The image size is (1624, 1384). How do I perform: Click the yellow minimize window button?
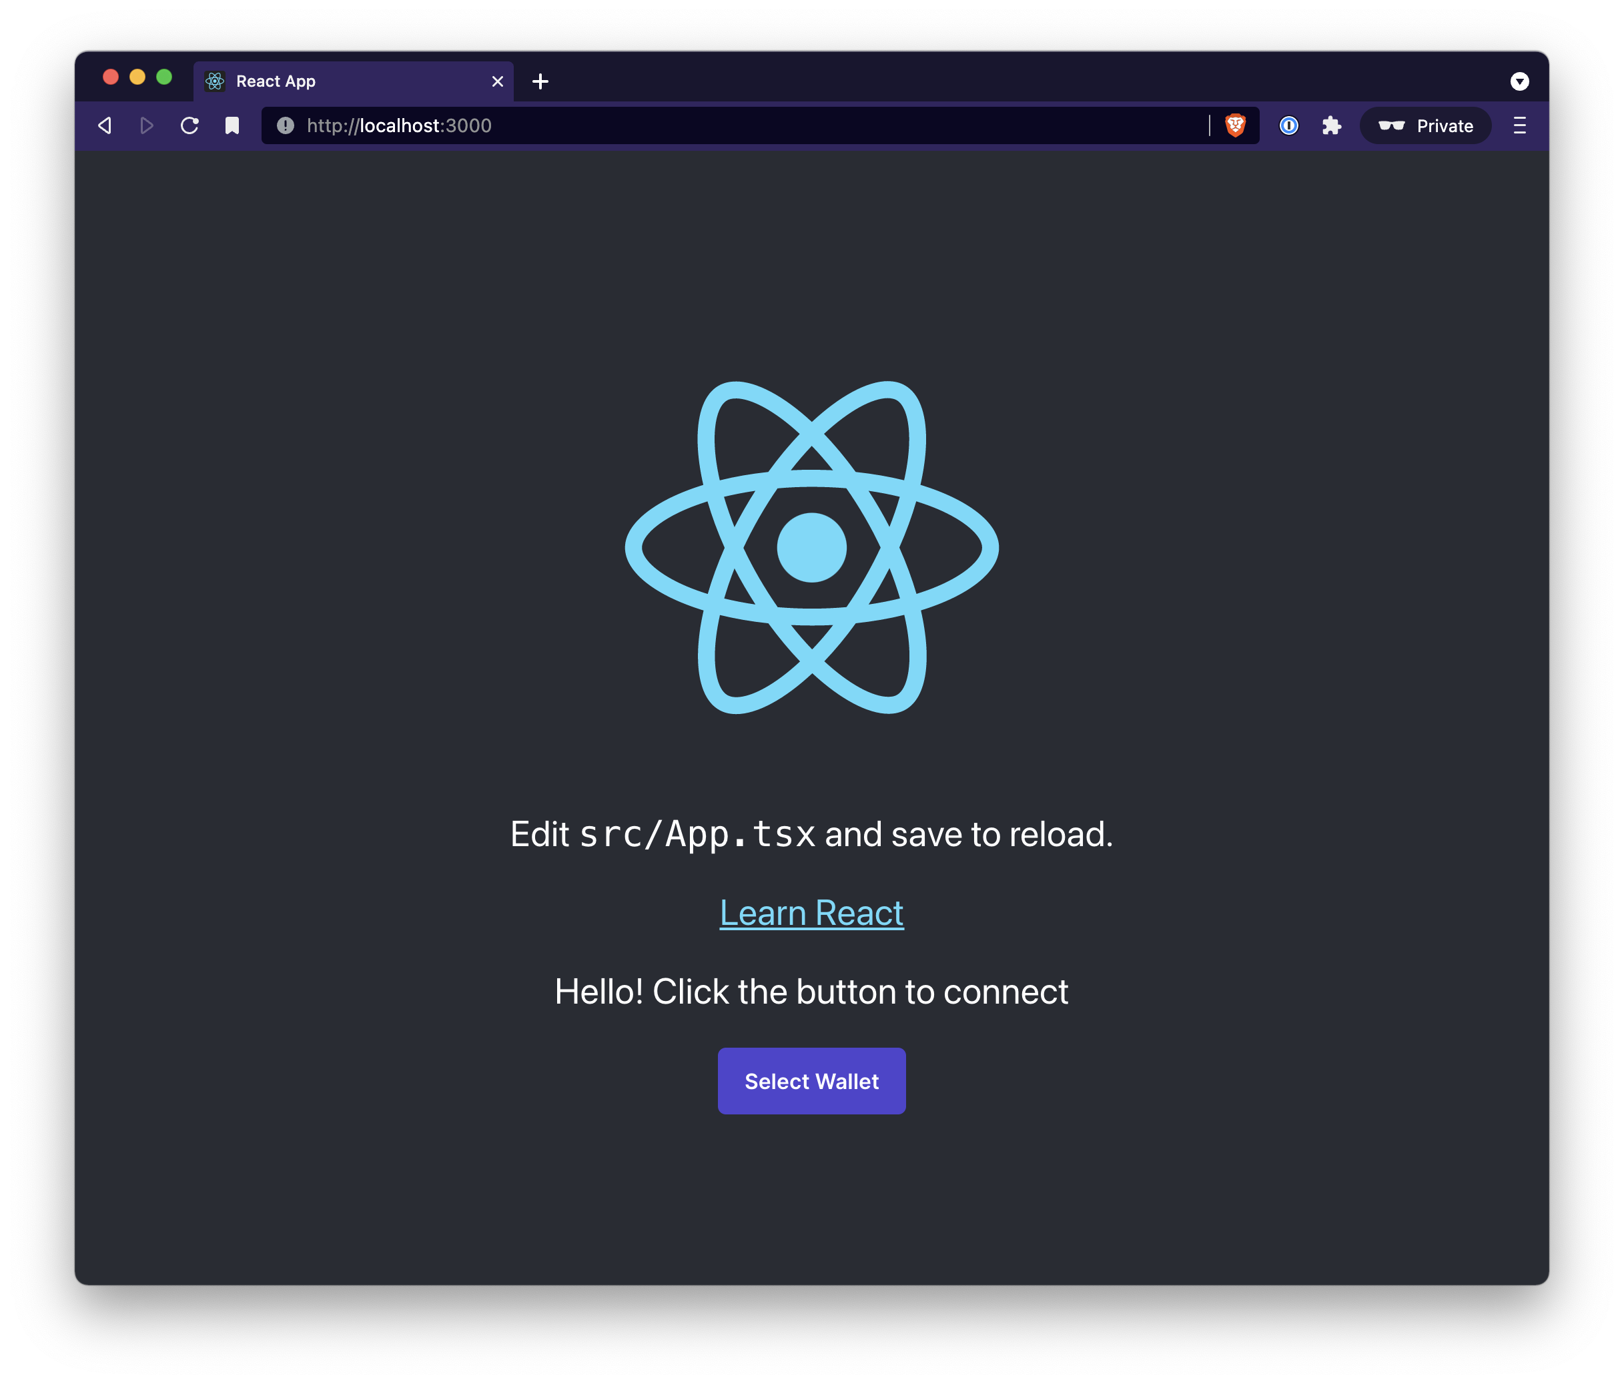coord(137,77)
